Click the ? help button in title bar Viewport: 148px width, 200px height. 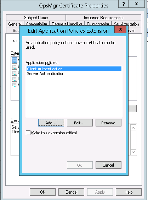[123, 4]
